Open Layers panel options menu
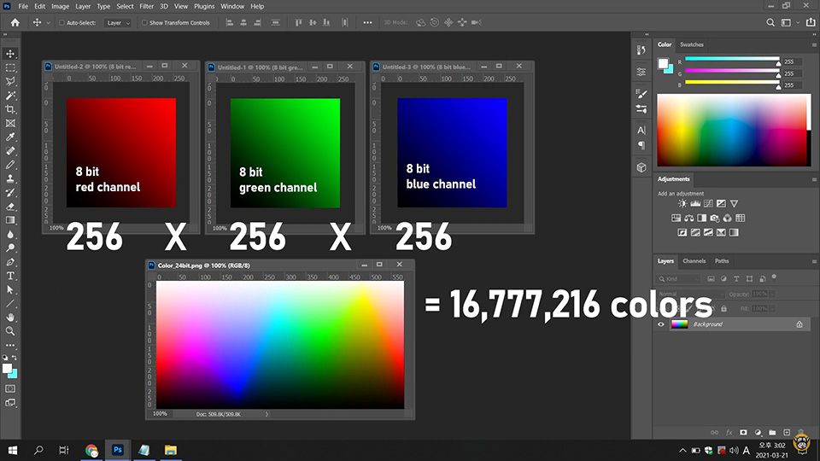The width and height of the screenshot is (820, 461). [x=814, y=261]
